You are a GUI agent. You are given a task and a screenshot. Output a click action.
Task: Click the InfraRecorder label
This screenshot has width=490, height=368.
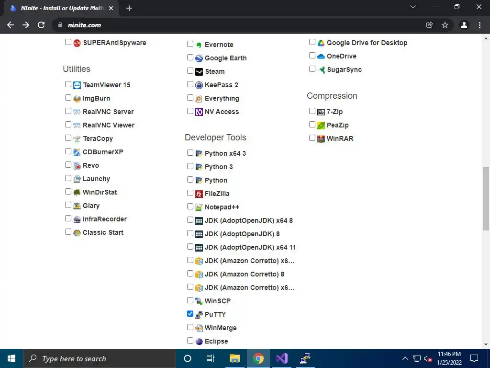click(105, 219)
